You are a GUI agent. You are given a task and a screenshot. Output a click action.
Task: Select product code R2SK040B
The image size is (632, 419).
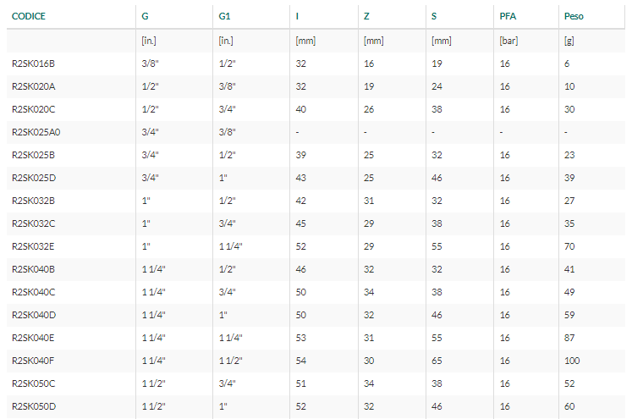click(34, 269)
